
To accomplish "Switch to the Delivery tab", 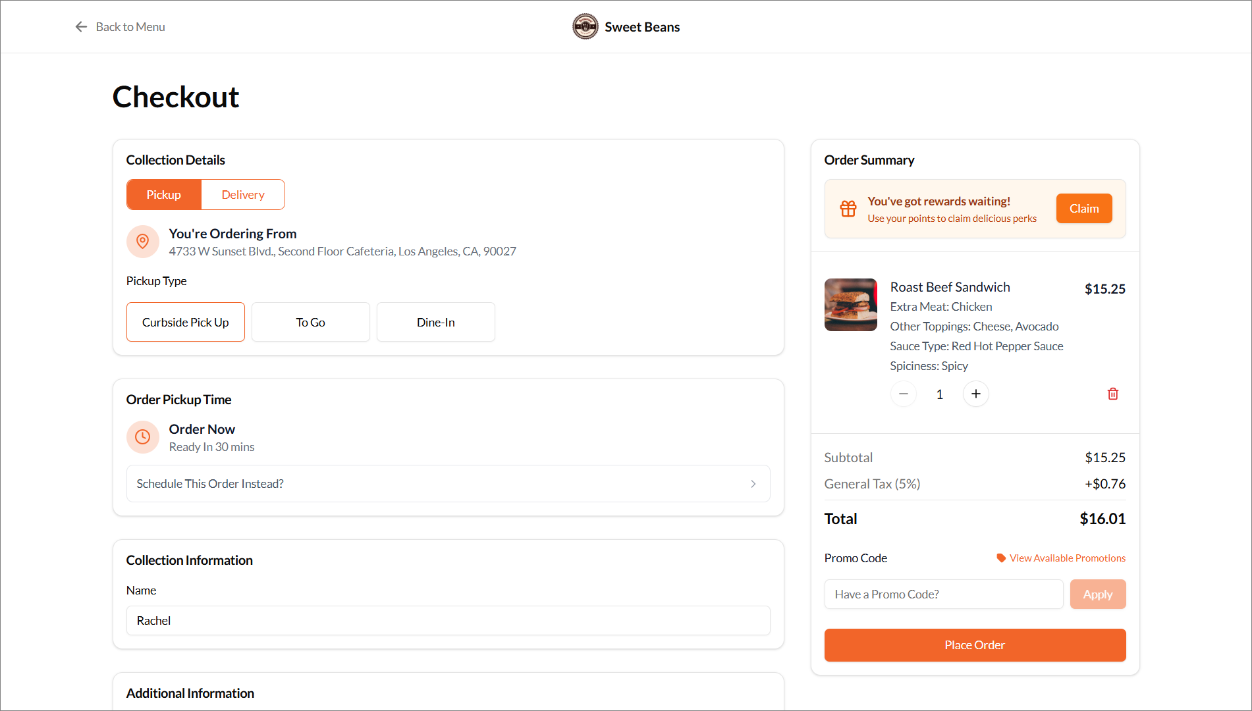I will tap(242, 195).
